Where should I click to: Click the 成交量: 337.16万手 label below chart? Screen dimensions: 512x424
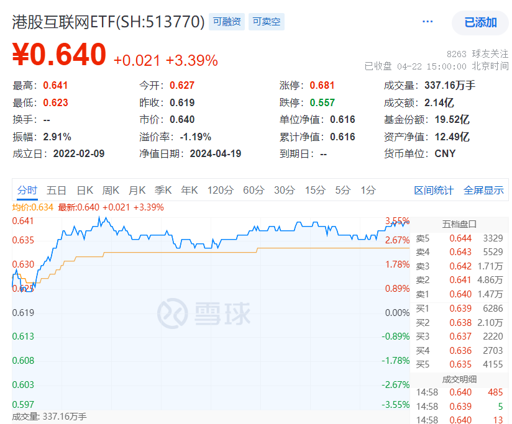[49, 417]
